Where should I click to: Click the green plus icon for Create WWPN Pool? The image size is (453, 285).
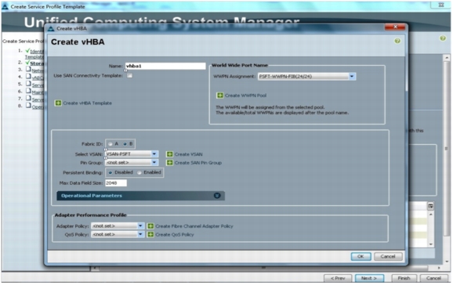[x=220, y=96]
